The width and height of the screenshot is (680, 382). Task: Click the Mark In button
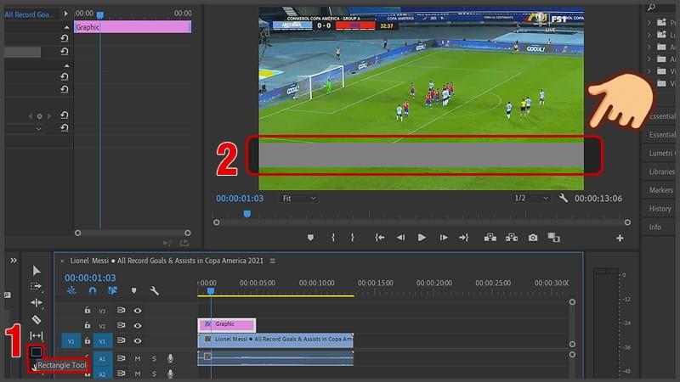pos(333,238)
